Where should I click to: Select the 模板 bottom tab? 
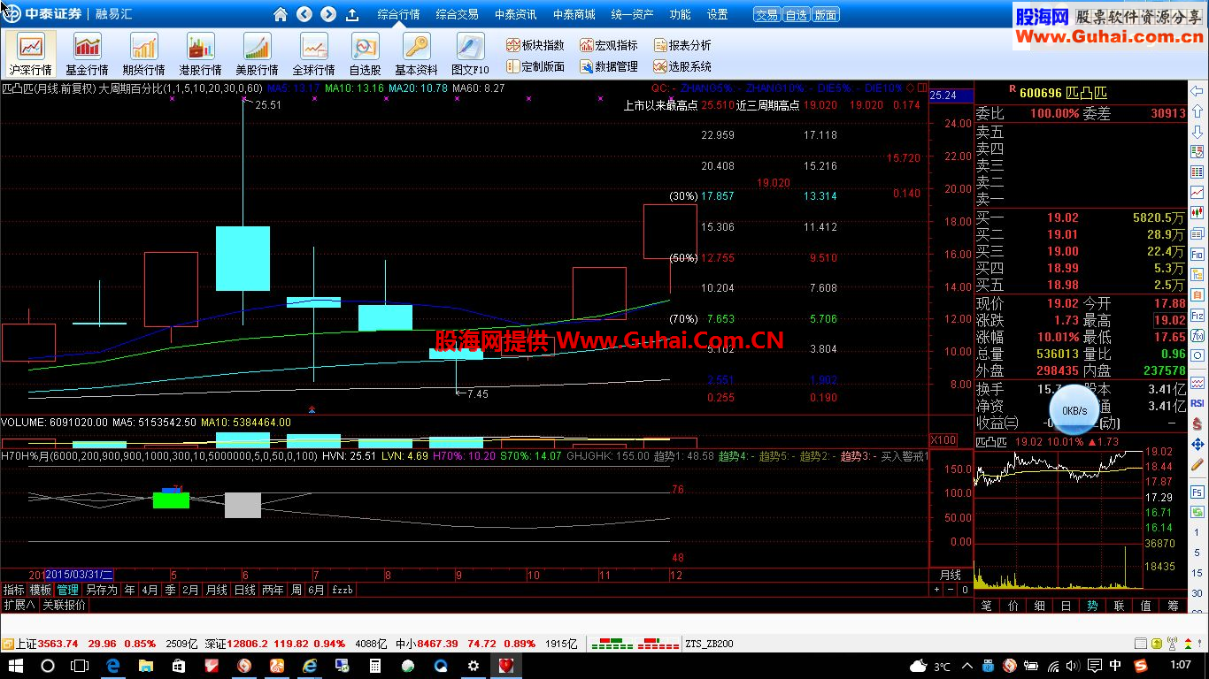tap(41, 590)
